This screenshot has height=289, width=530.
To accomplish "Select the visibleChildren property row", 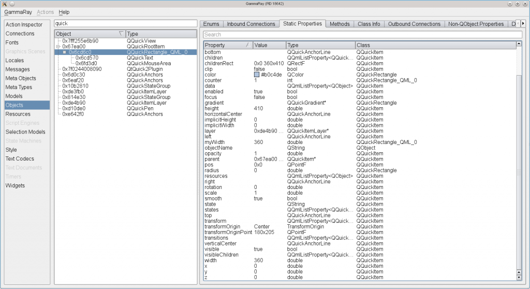I will 360,255.
